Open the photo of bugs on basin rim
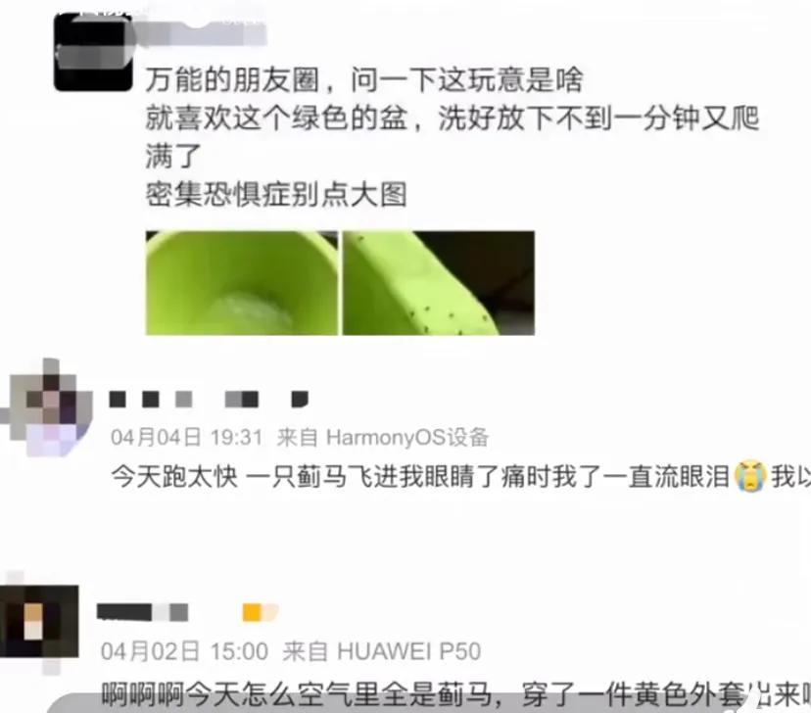 pyautogui.click(x=439, y=283)
